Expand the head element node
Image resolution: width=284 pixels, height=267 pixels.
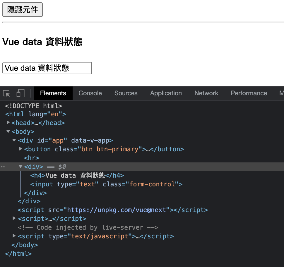pos(8,123)
